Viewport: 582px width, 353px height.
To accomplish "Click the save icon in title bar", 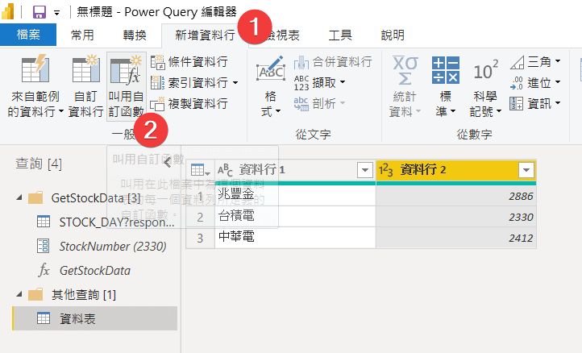I will click(39, 12).
